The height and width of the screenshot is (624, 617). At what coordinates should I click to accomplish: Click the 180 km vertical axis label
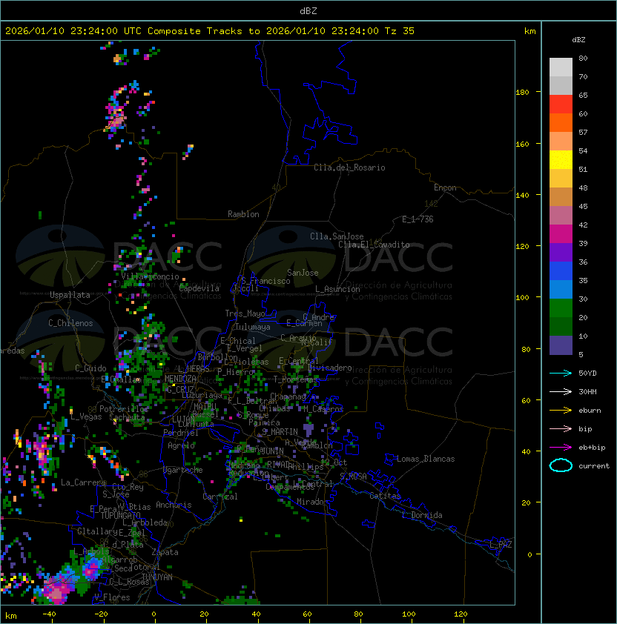click(x=522, y=93)
